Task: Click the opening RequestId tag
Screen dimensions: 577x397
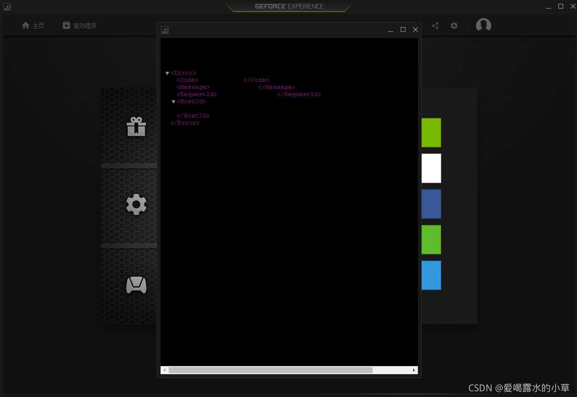Action: (197, 95)
